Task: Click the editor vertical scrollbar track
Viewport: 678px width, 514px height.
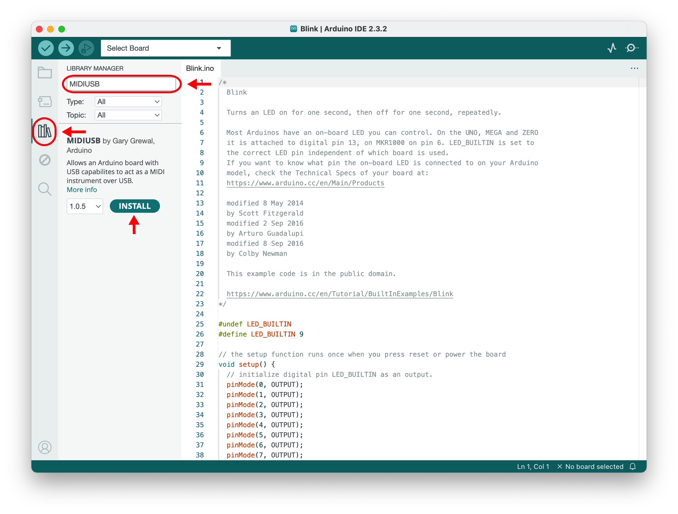Action: click(x=642, y=268)
